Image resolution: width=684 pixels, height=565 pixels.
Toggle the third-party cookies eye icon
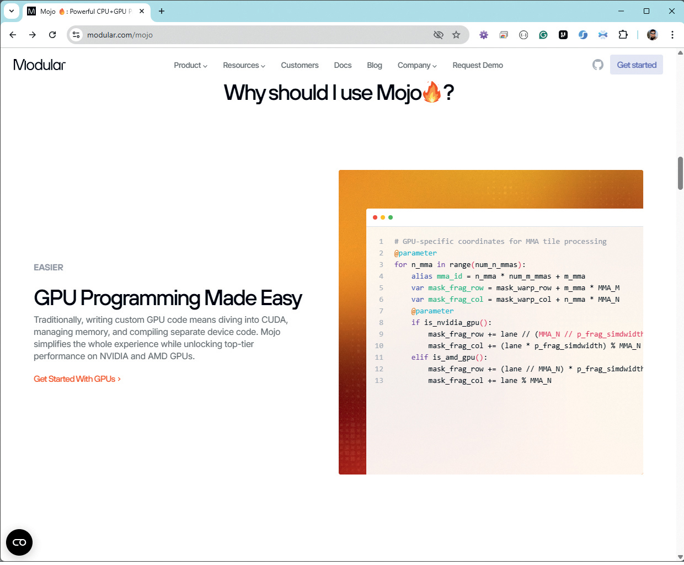439,35
